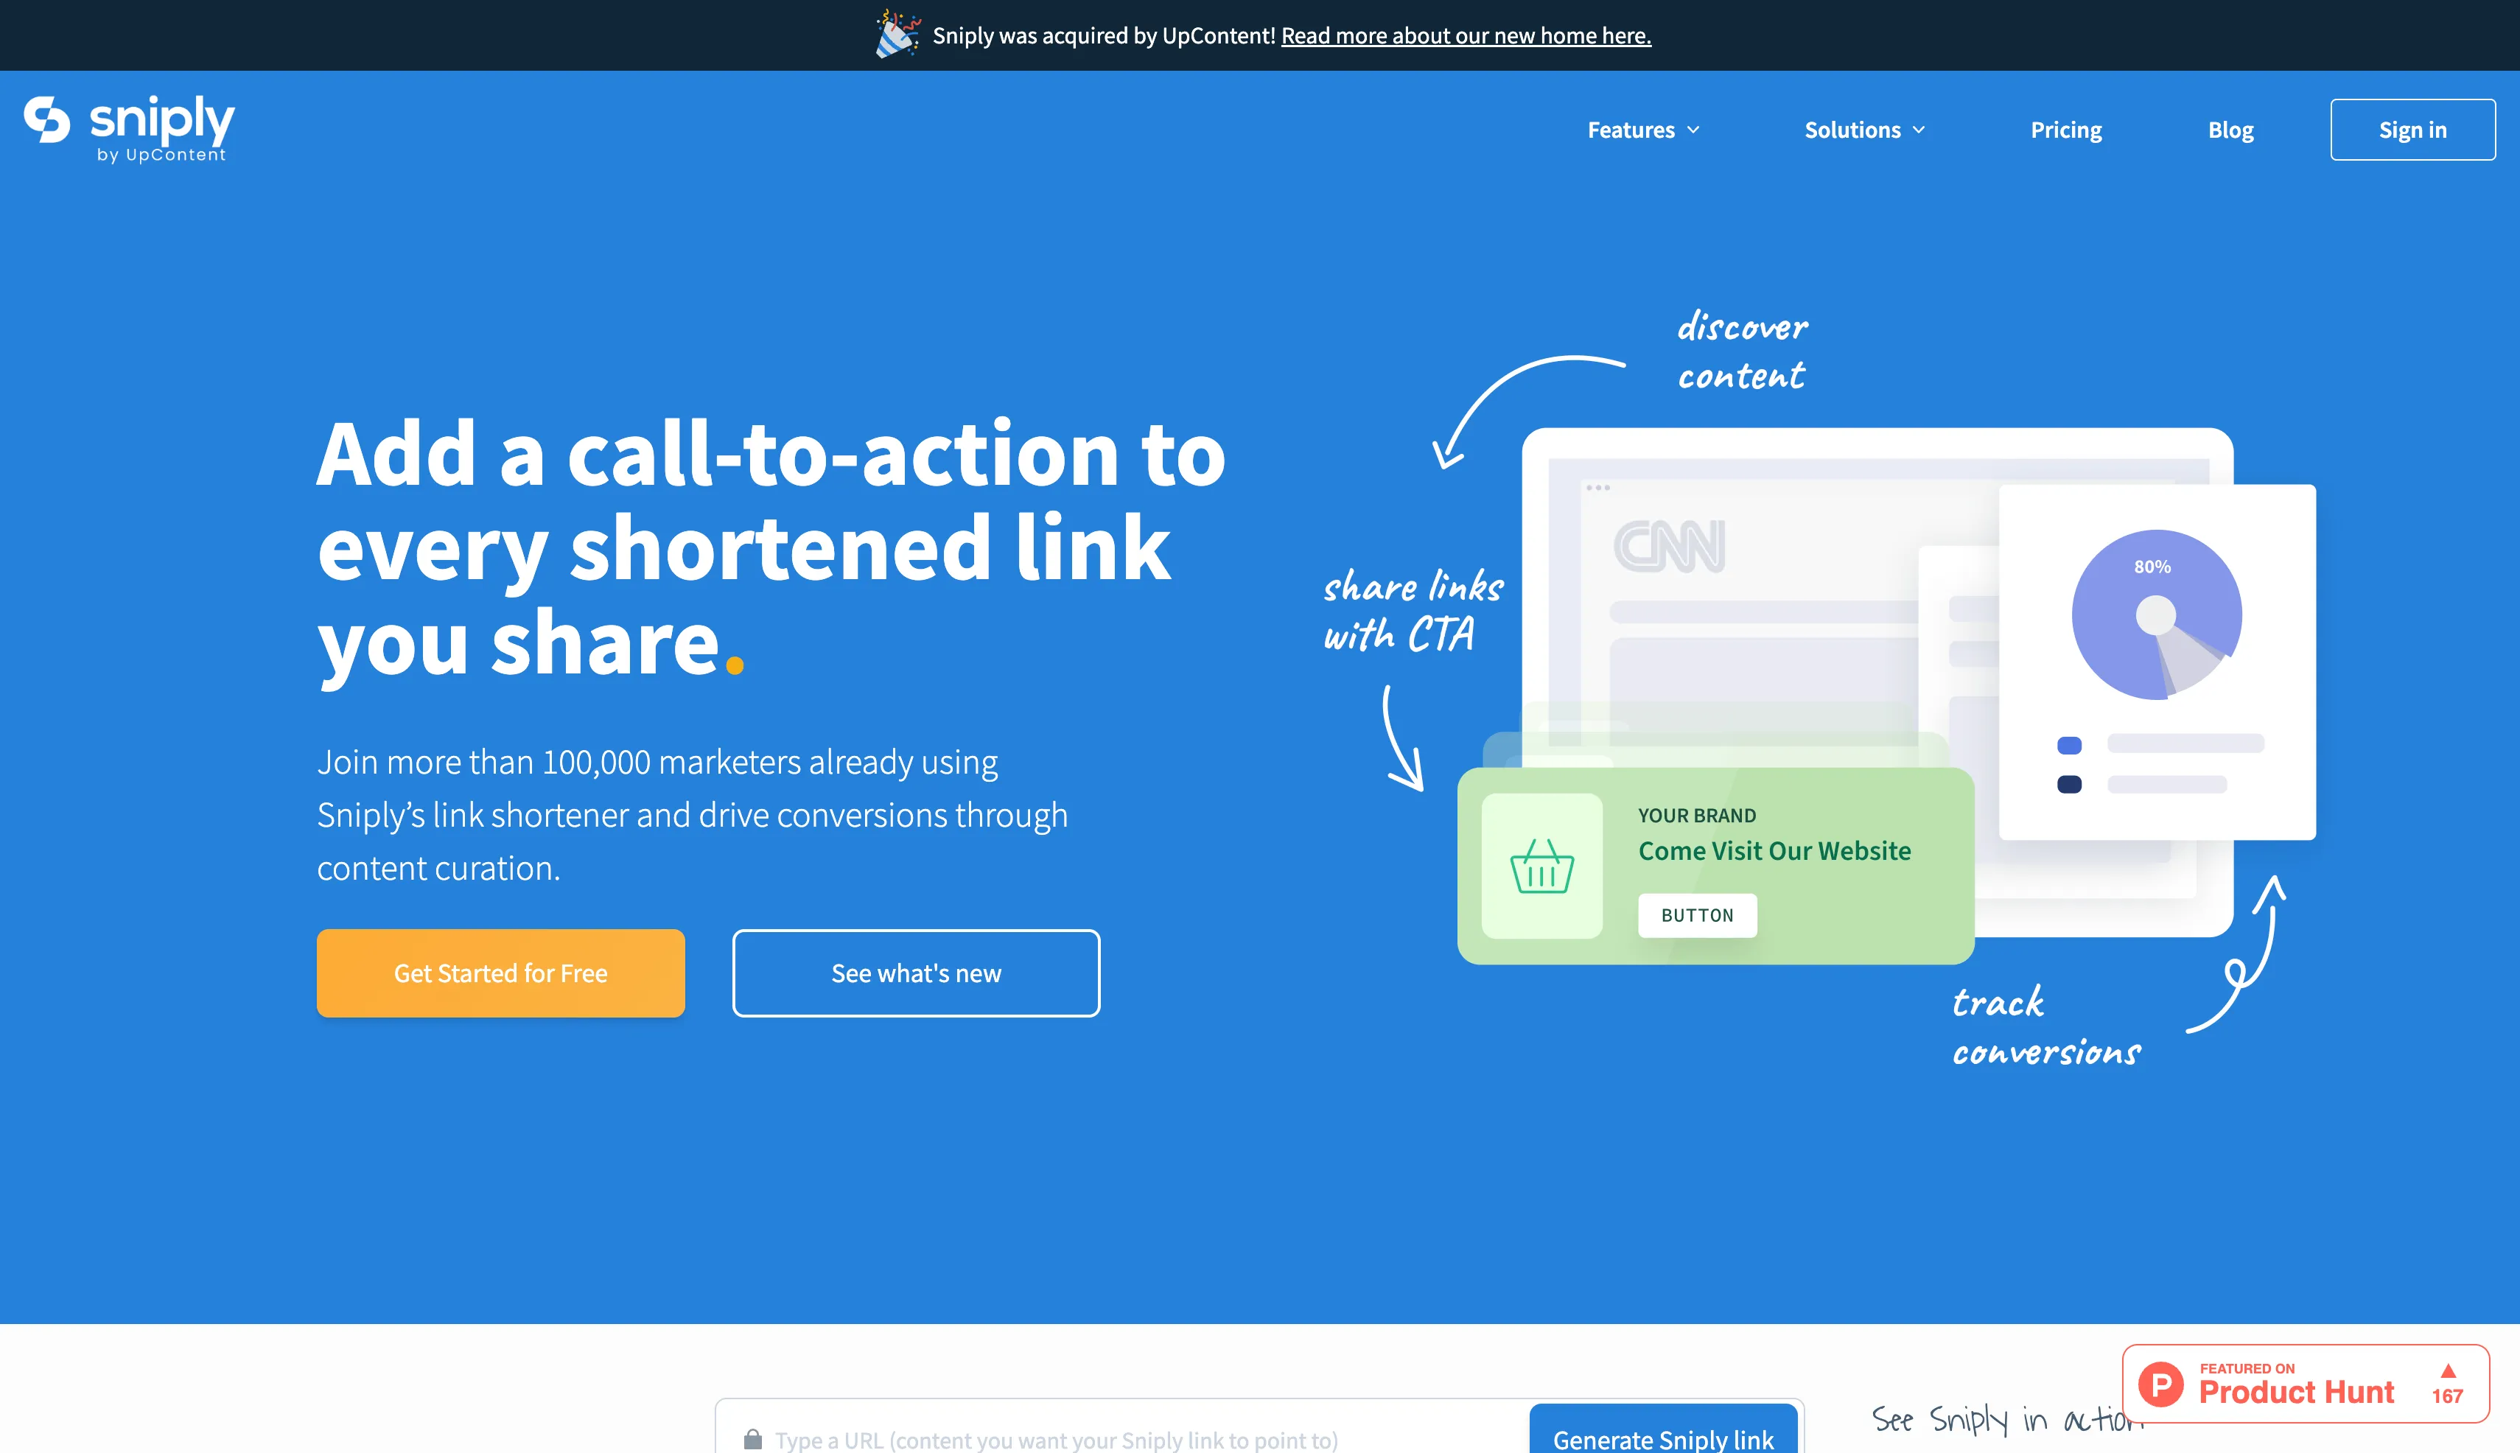Screen dimensions: 2520x1453
Task: Click the CNN logo in the illustration
Action: click(1669, 546)
